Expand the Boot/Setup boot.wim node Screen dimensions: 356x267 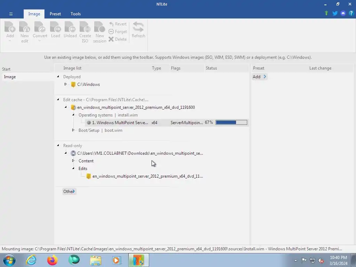point(73,130)
